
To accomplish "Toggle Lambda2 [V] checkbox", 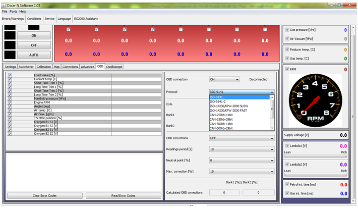I will (x=287, y=165).
